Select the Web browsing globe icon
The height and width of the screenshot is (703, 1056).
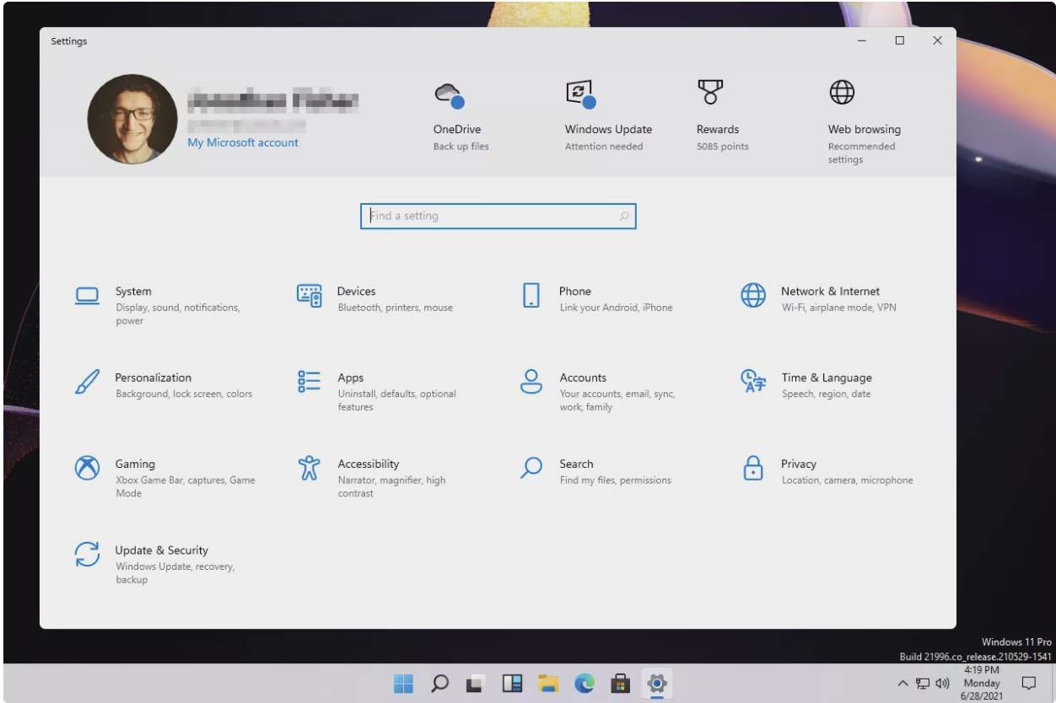[x=842, y=92]
